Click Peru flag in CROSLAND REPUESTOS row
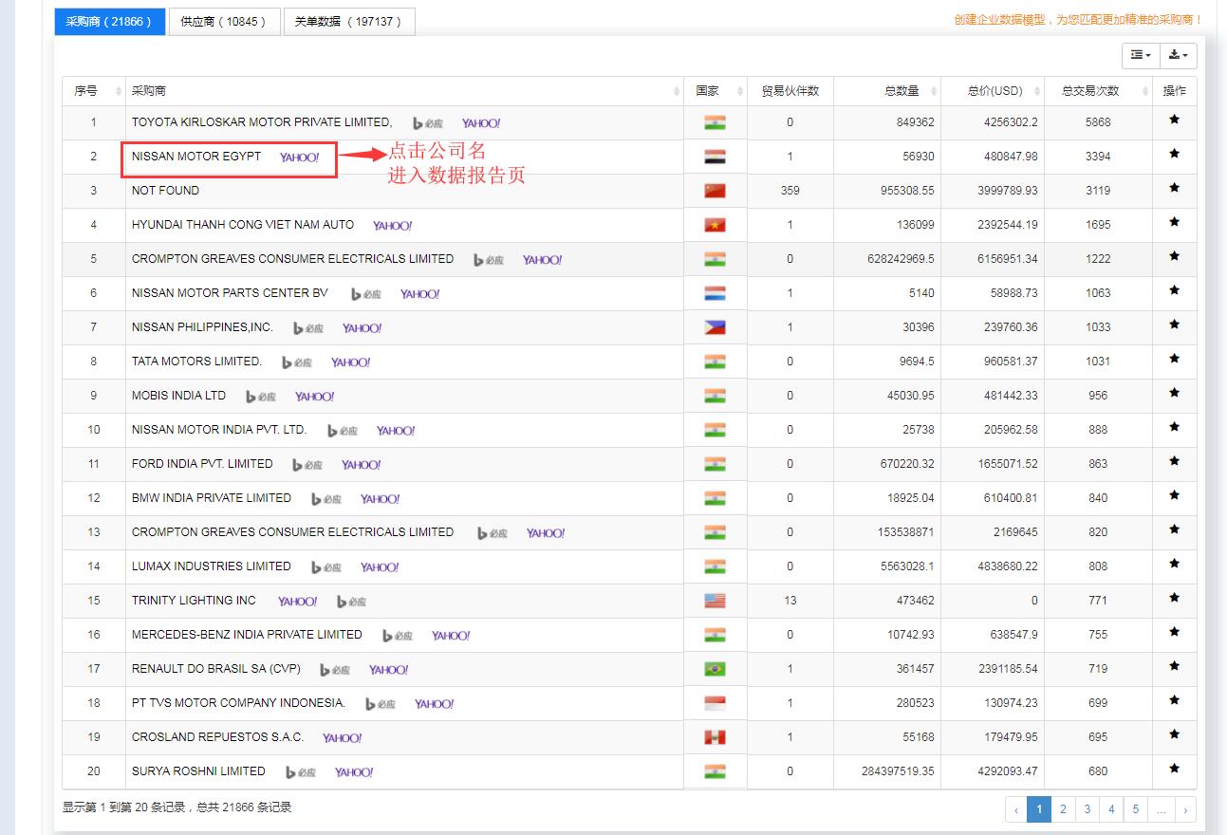Image resolution: width=1227 pixels, height=835 pixels. pyautogui.click(x=715, y=737)
